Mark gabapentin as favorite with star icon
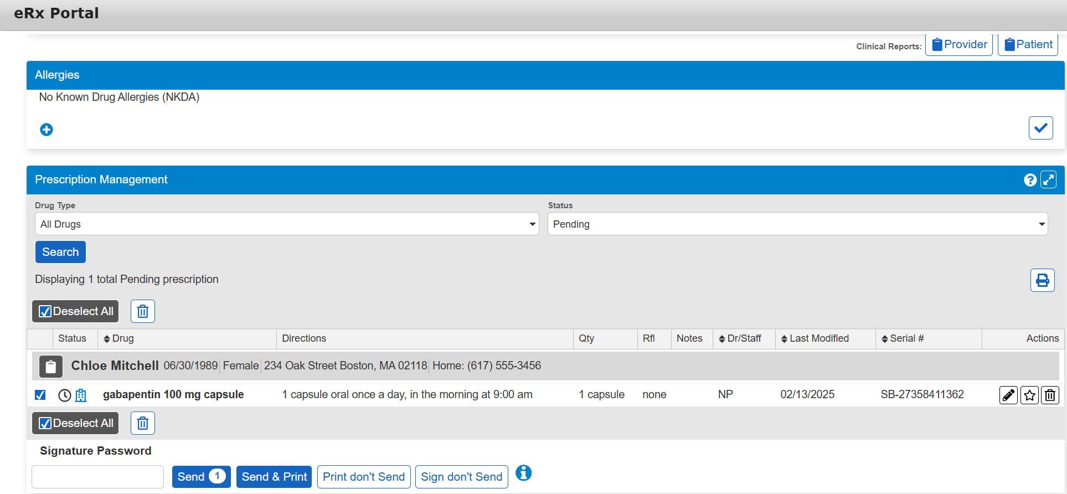The height and width of the screenshot is (494, 1067). (1029, 395)
